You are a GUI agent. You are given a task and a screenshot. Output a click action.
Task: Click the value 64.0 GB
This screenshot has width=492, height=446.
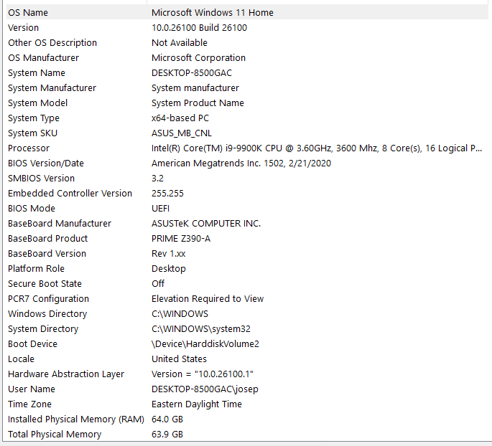[167, 419]
